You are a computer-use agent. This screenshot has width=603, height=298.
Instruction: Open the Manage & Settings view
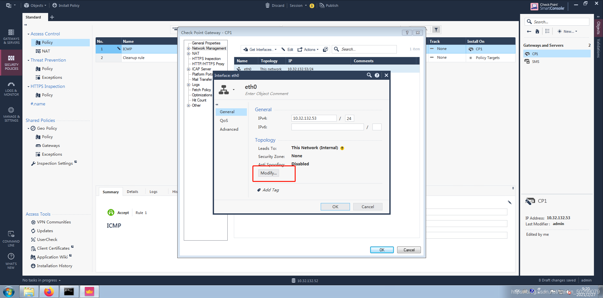(x=11, y=114)
